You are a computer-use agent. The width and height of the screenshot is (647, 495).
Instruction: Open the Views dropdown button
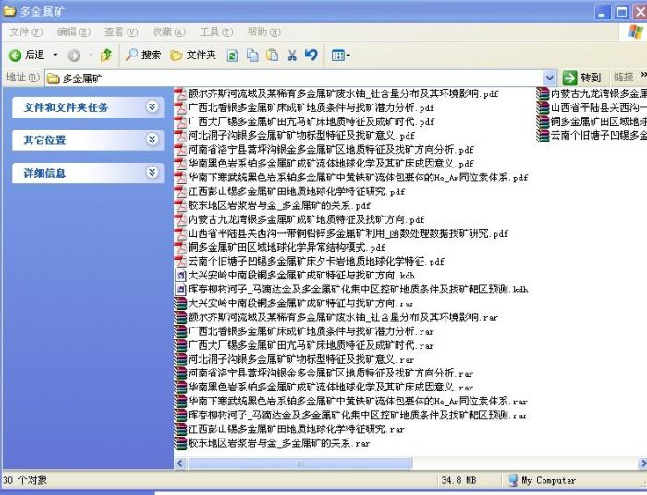click(340, 56)
